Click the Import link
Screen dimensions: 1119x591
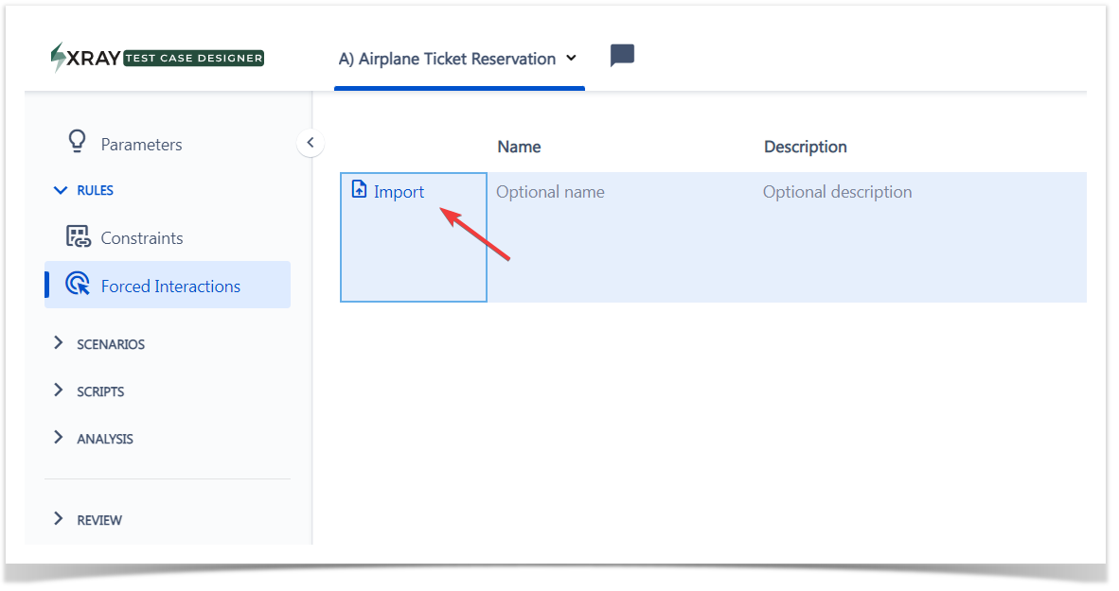coord(399,192)
